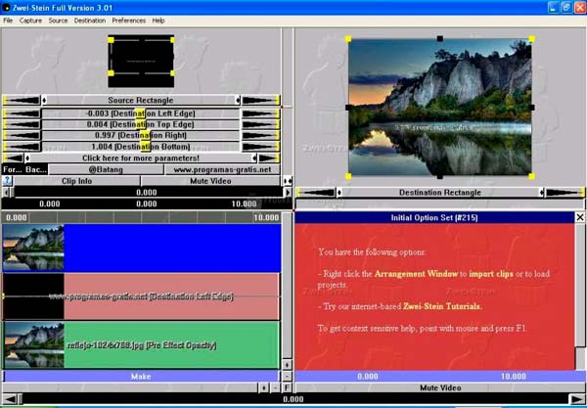Toggle Mute Video below the help panel

tap(440, 387)
